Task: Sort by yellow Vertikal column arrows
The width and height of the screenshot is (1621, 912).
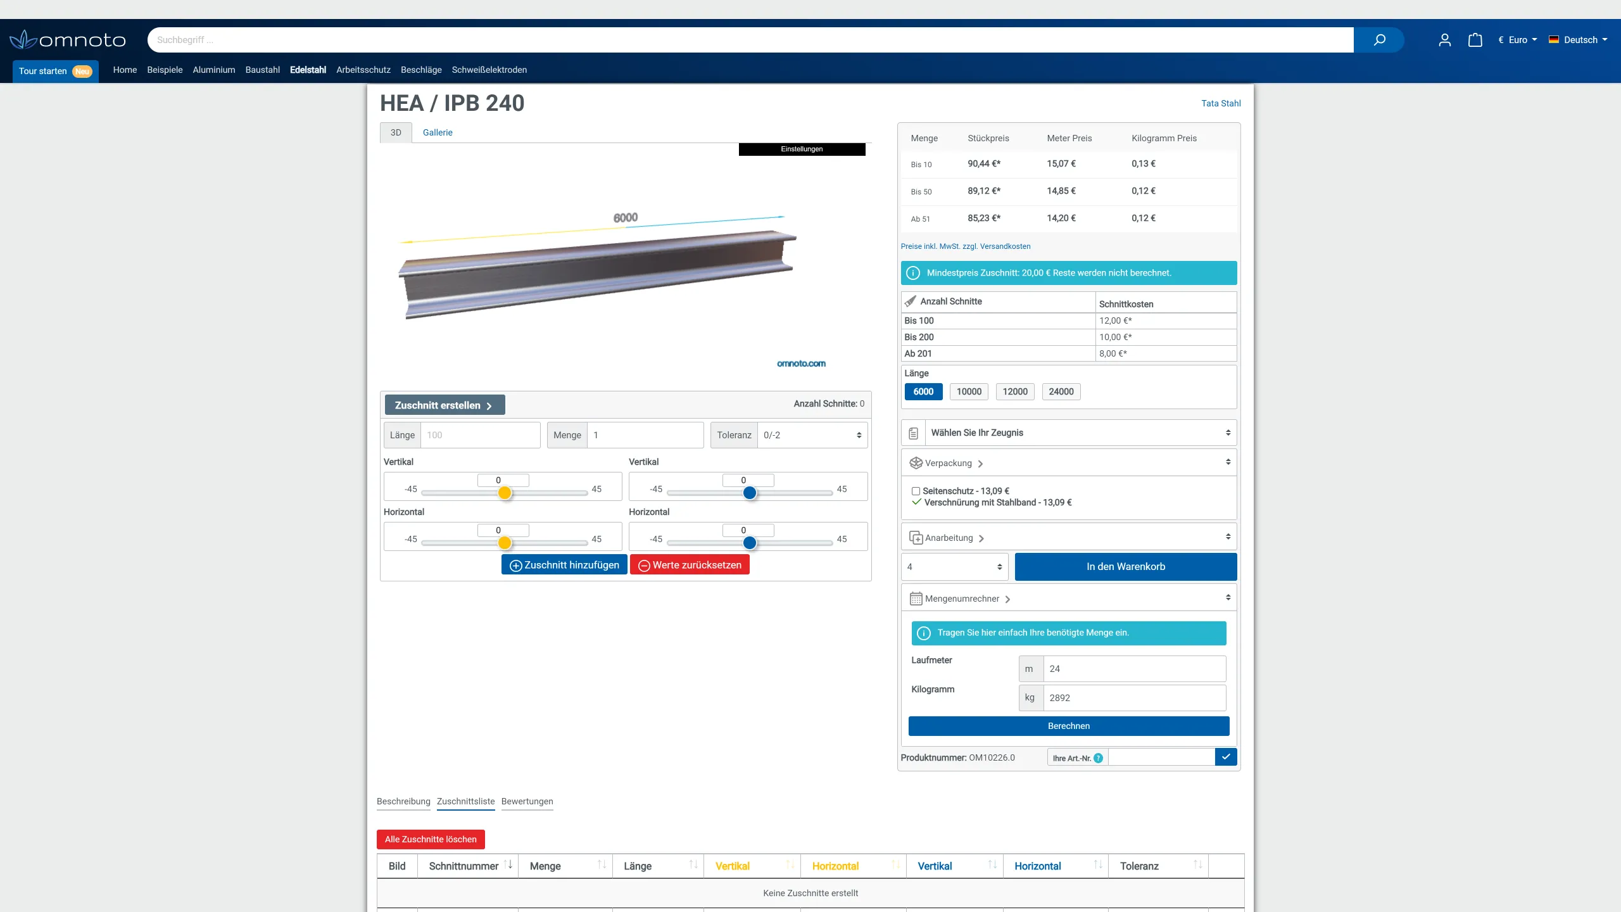Action: coord(790,864)
